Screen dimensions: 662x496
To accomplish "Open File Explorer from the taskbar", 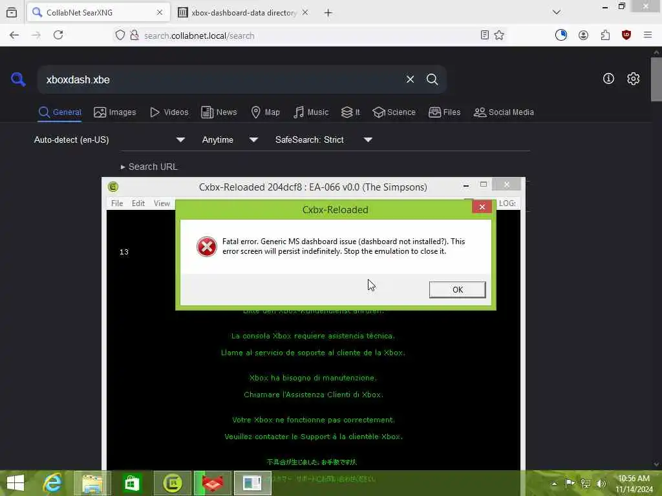I will (92, 483).
